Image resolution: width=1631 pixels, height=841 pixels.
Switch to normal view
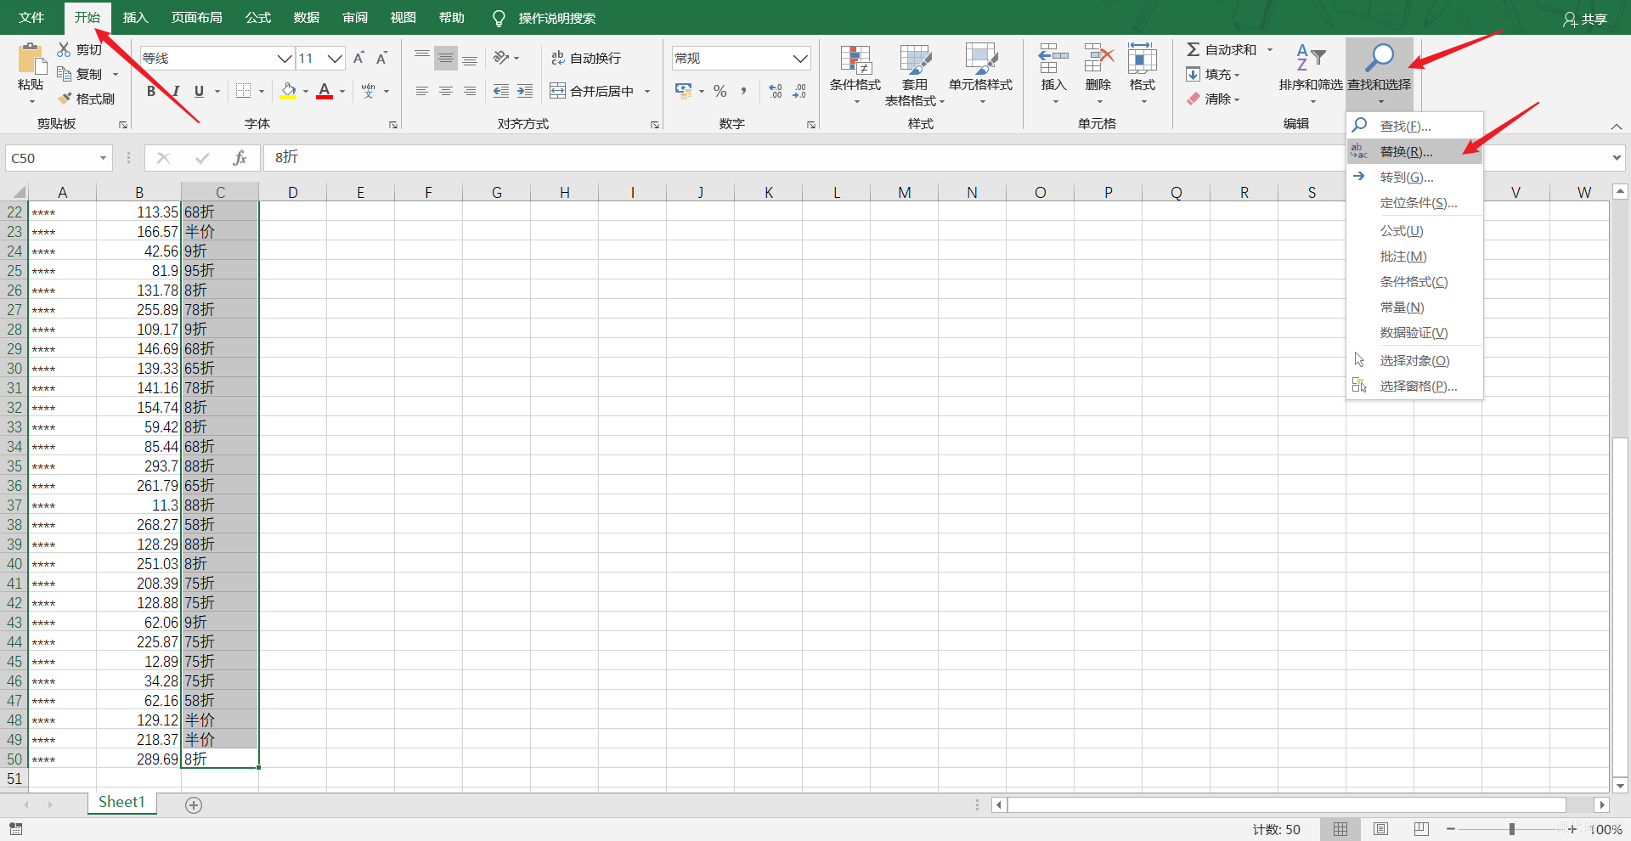click(1340, 829)
